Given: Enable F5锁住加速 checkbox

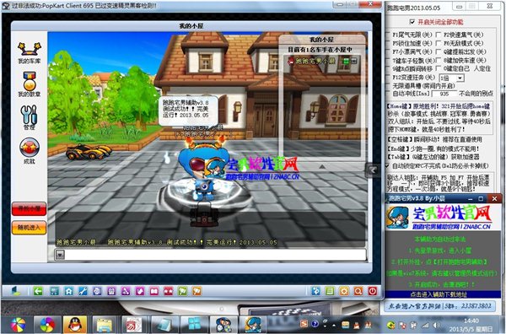Looking at the screenshot, I should [388, 43].
